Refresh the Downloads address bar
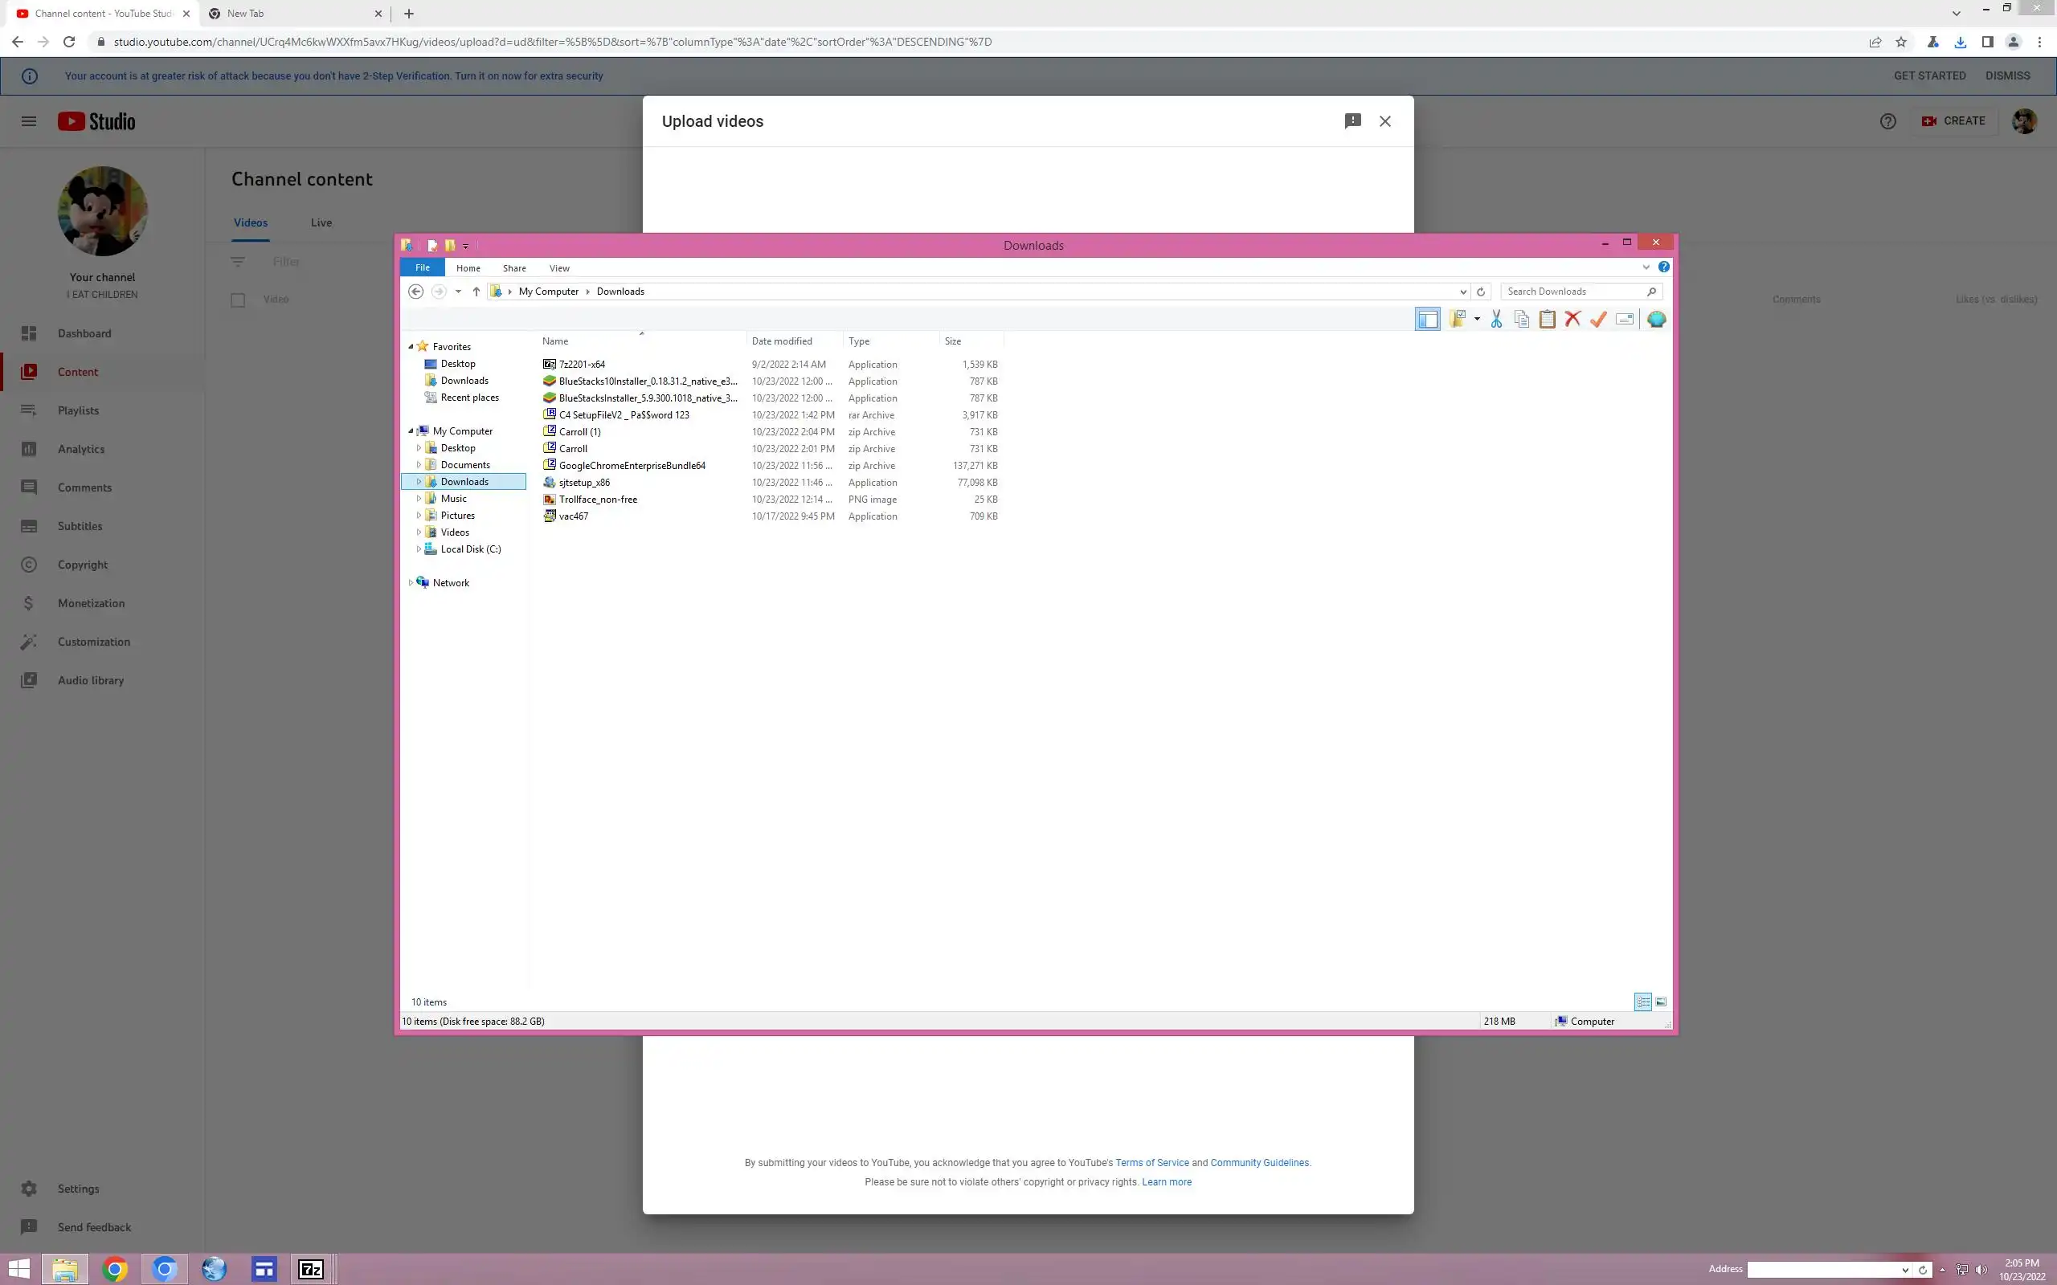Screen dimensions: 2057x1285 (1481, 292)
